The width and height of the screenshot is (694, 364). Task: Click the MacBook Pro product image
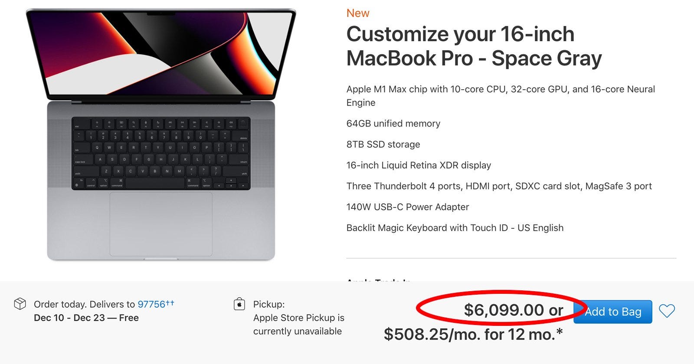(x=160, y=130)
